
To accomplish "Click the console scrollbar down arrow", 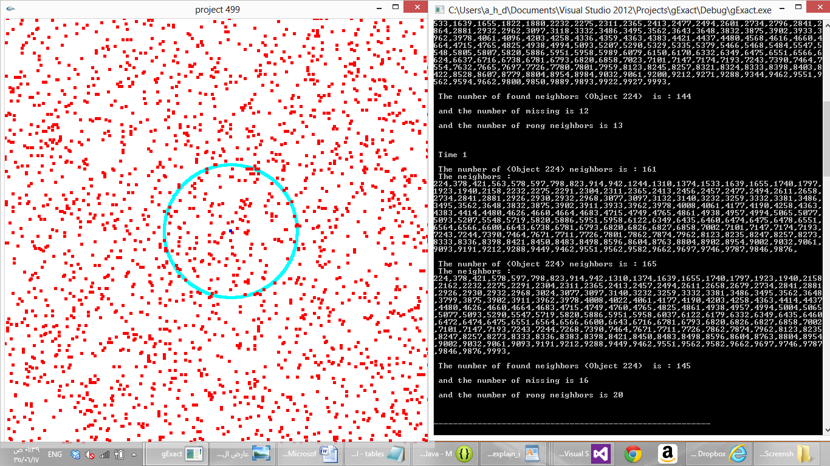I will pos(826,430).
